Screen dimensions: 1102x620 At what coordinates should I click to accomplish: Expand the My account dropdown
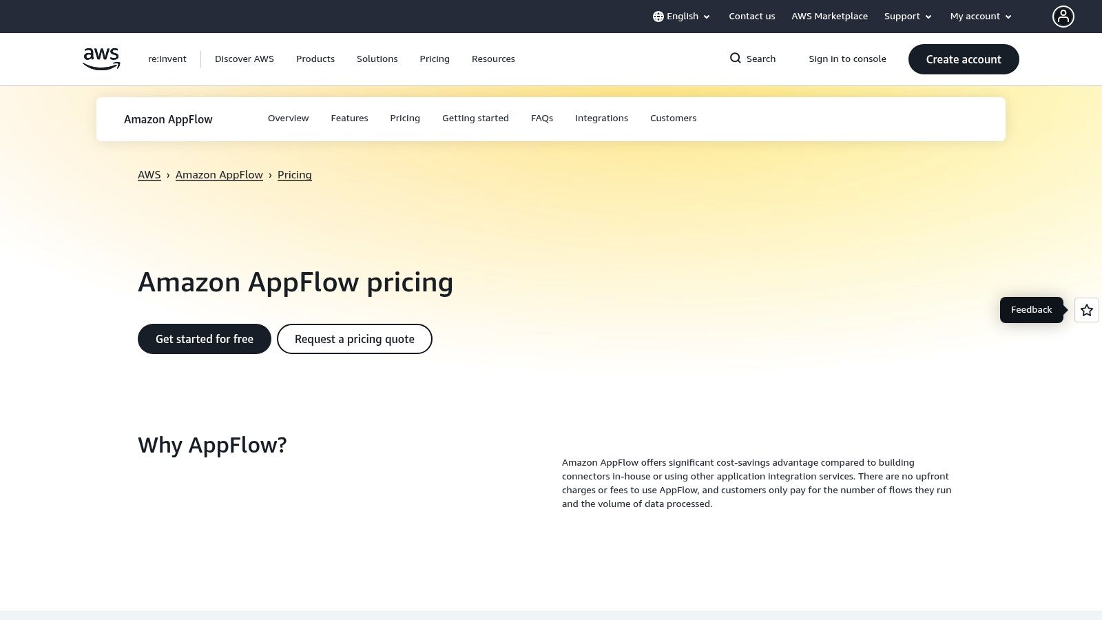[979, 16]
